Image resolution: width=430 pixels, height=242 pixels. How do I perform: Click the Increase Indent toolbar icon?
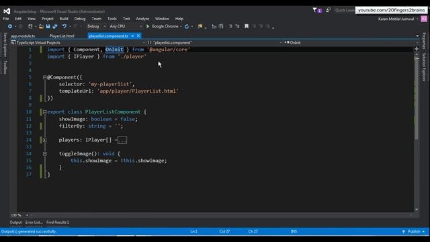point(221,26)
